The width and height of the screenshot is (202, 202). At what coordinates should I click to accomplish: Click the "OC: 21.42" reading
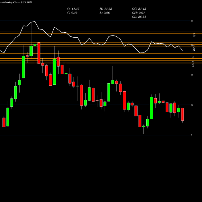pyautogui.click(x=139, y=9)
